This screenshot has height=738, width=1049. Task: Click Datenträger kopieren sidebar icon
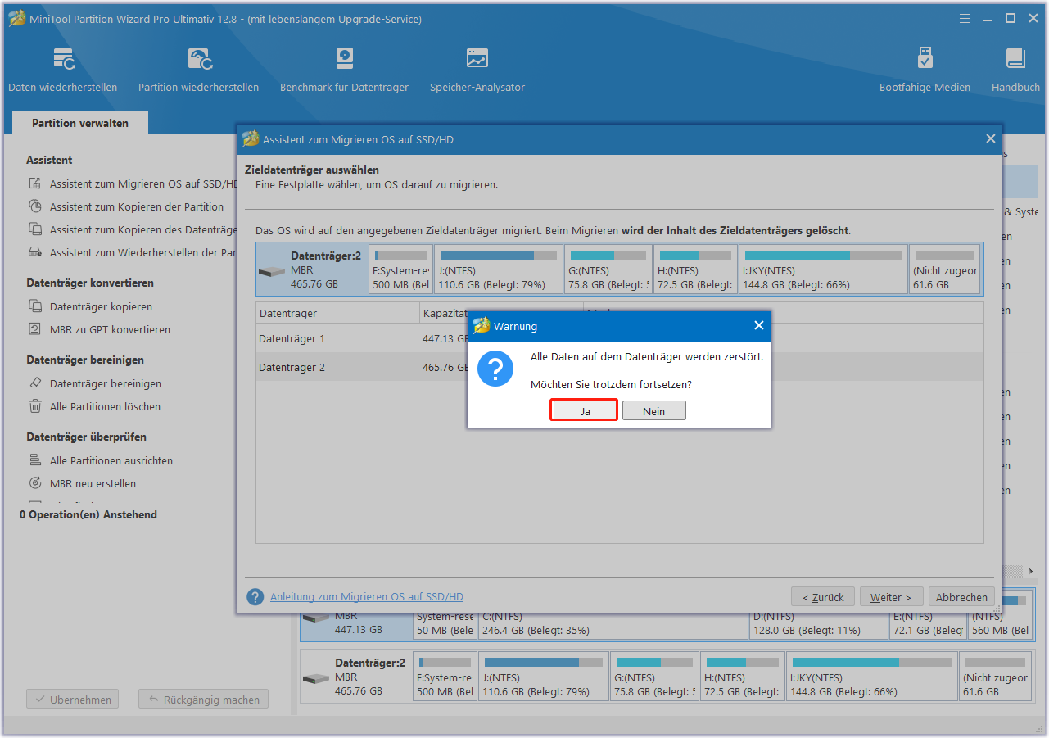click(35, 306)
